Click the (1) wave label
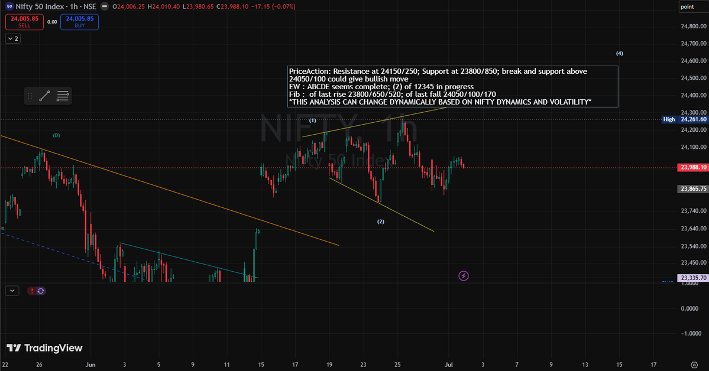Image resolution: width=709 pixels, height=371 pixels. point(312,121)
